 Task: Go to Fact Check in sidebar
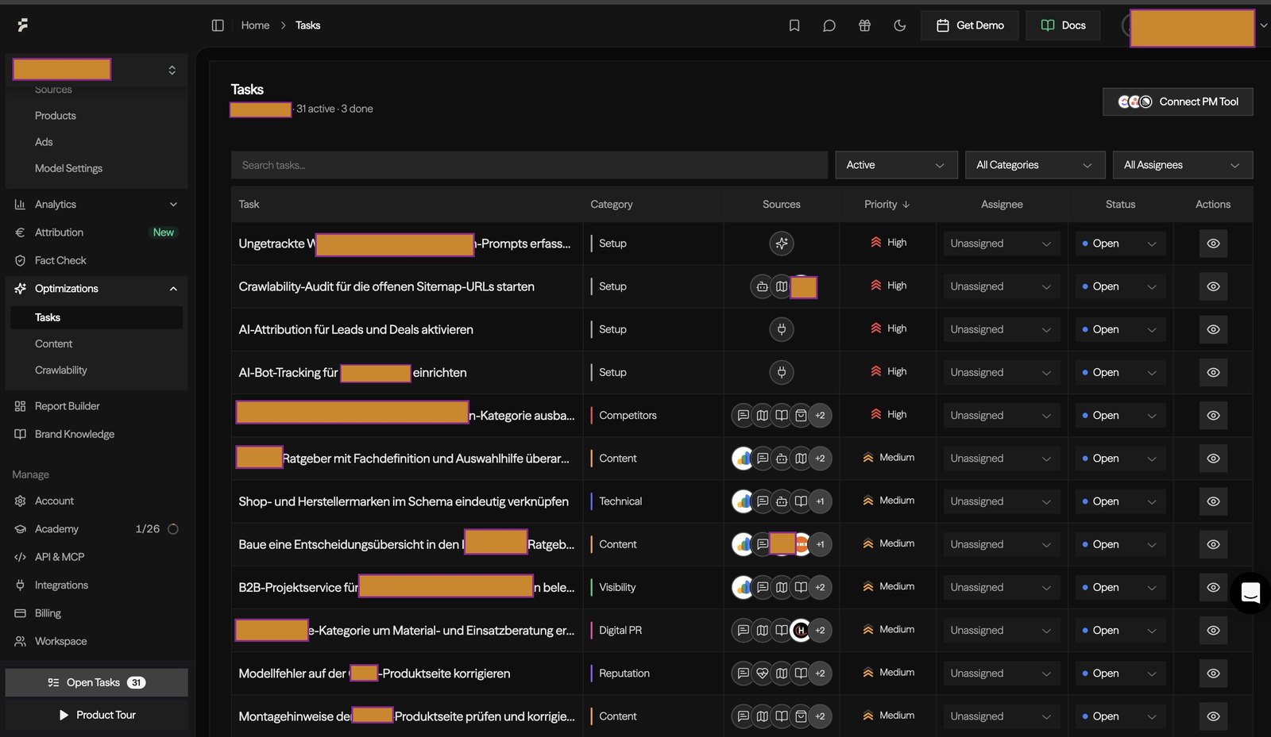(60, 261)
